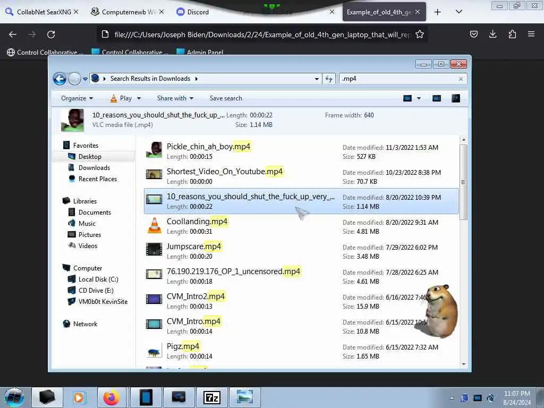Open Desktop in the navigation pane
Viewport: 544px width, 408px height.
[90, 157]
